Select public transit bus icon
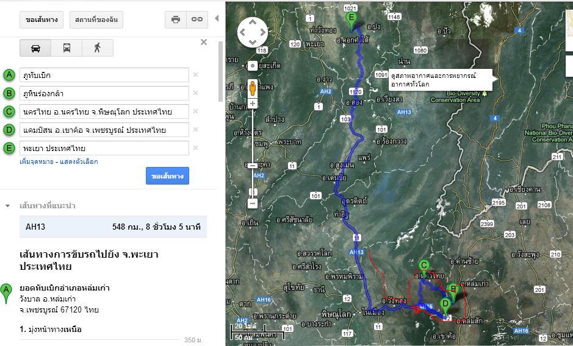 [x=67, y=48]
